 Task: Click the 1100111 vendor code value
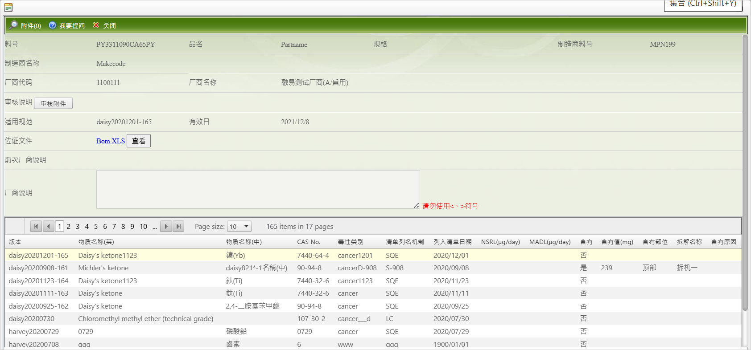tap(108, 83)
